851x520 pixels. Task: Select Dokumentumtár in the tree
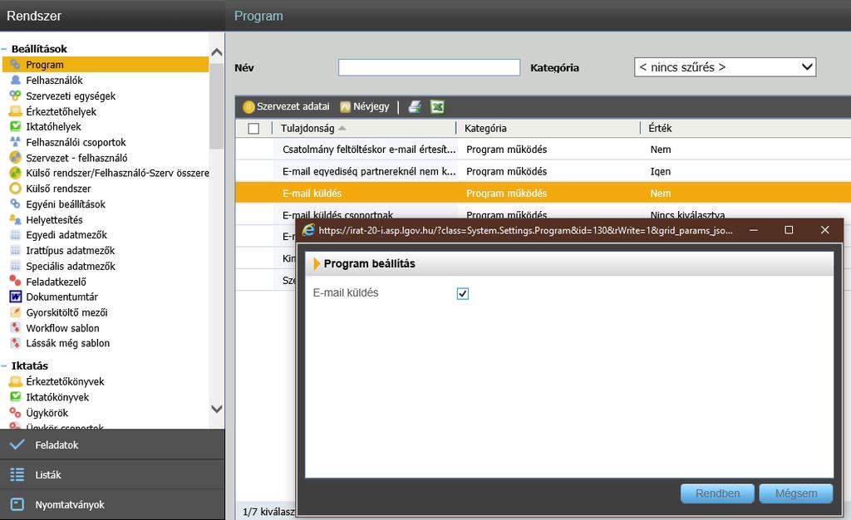click(x=61, y=297)
